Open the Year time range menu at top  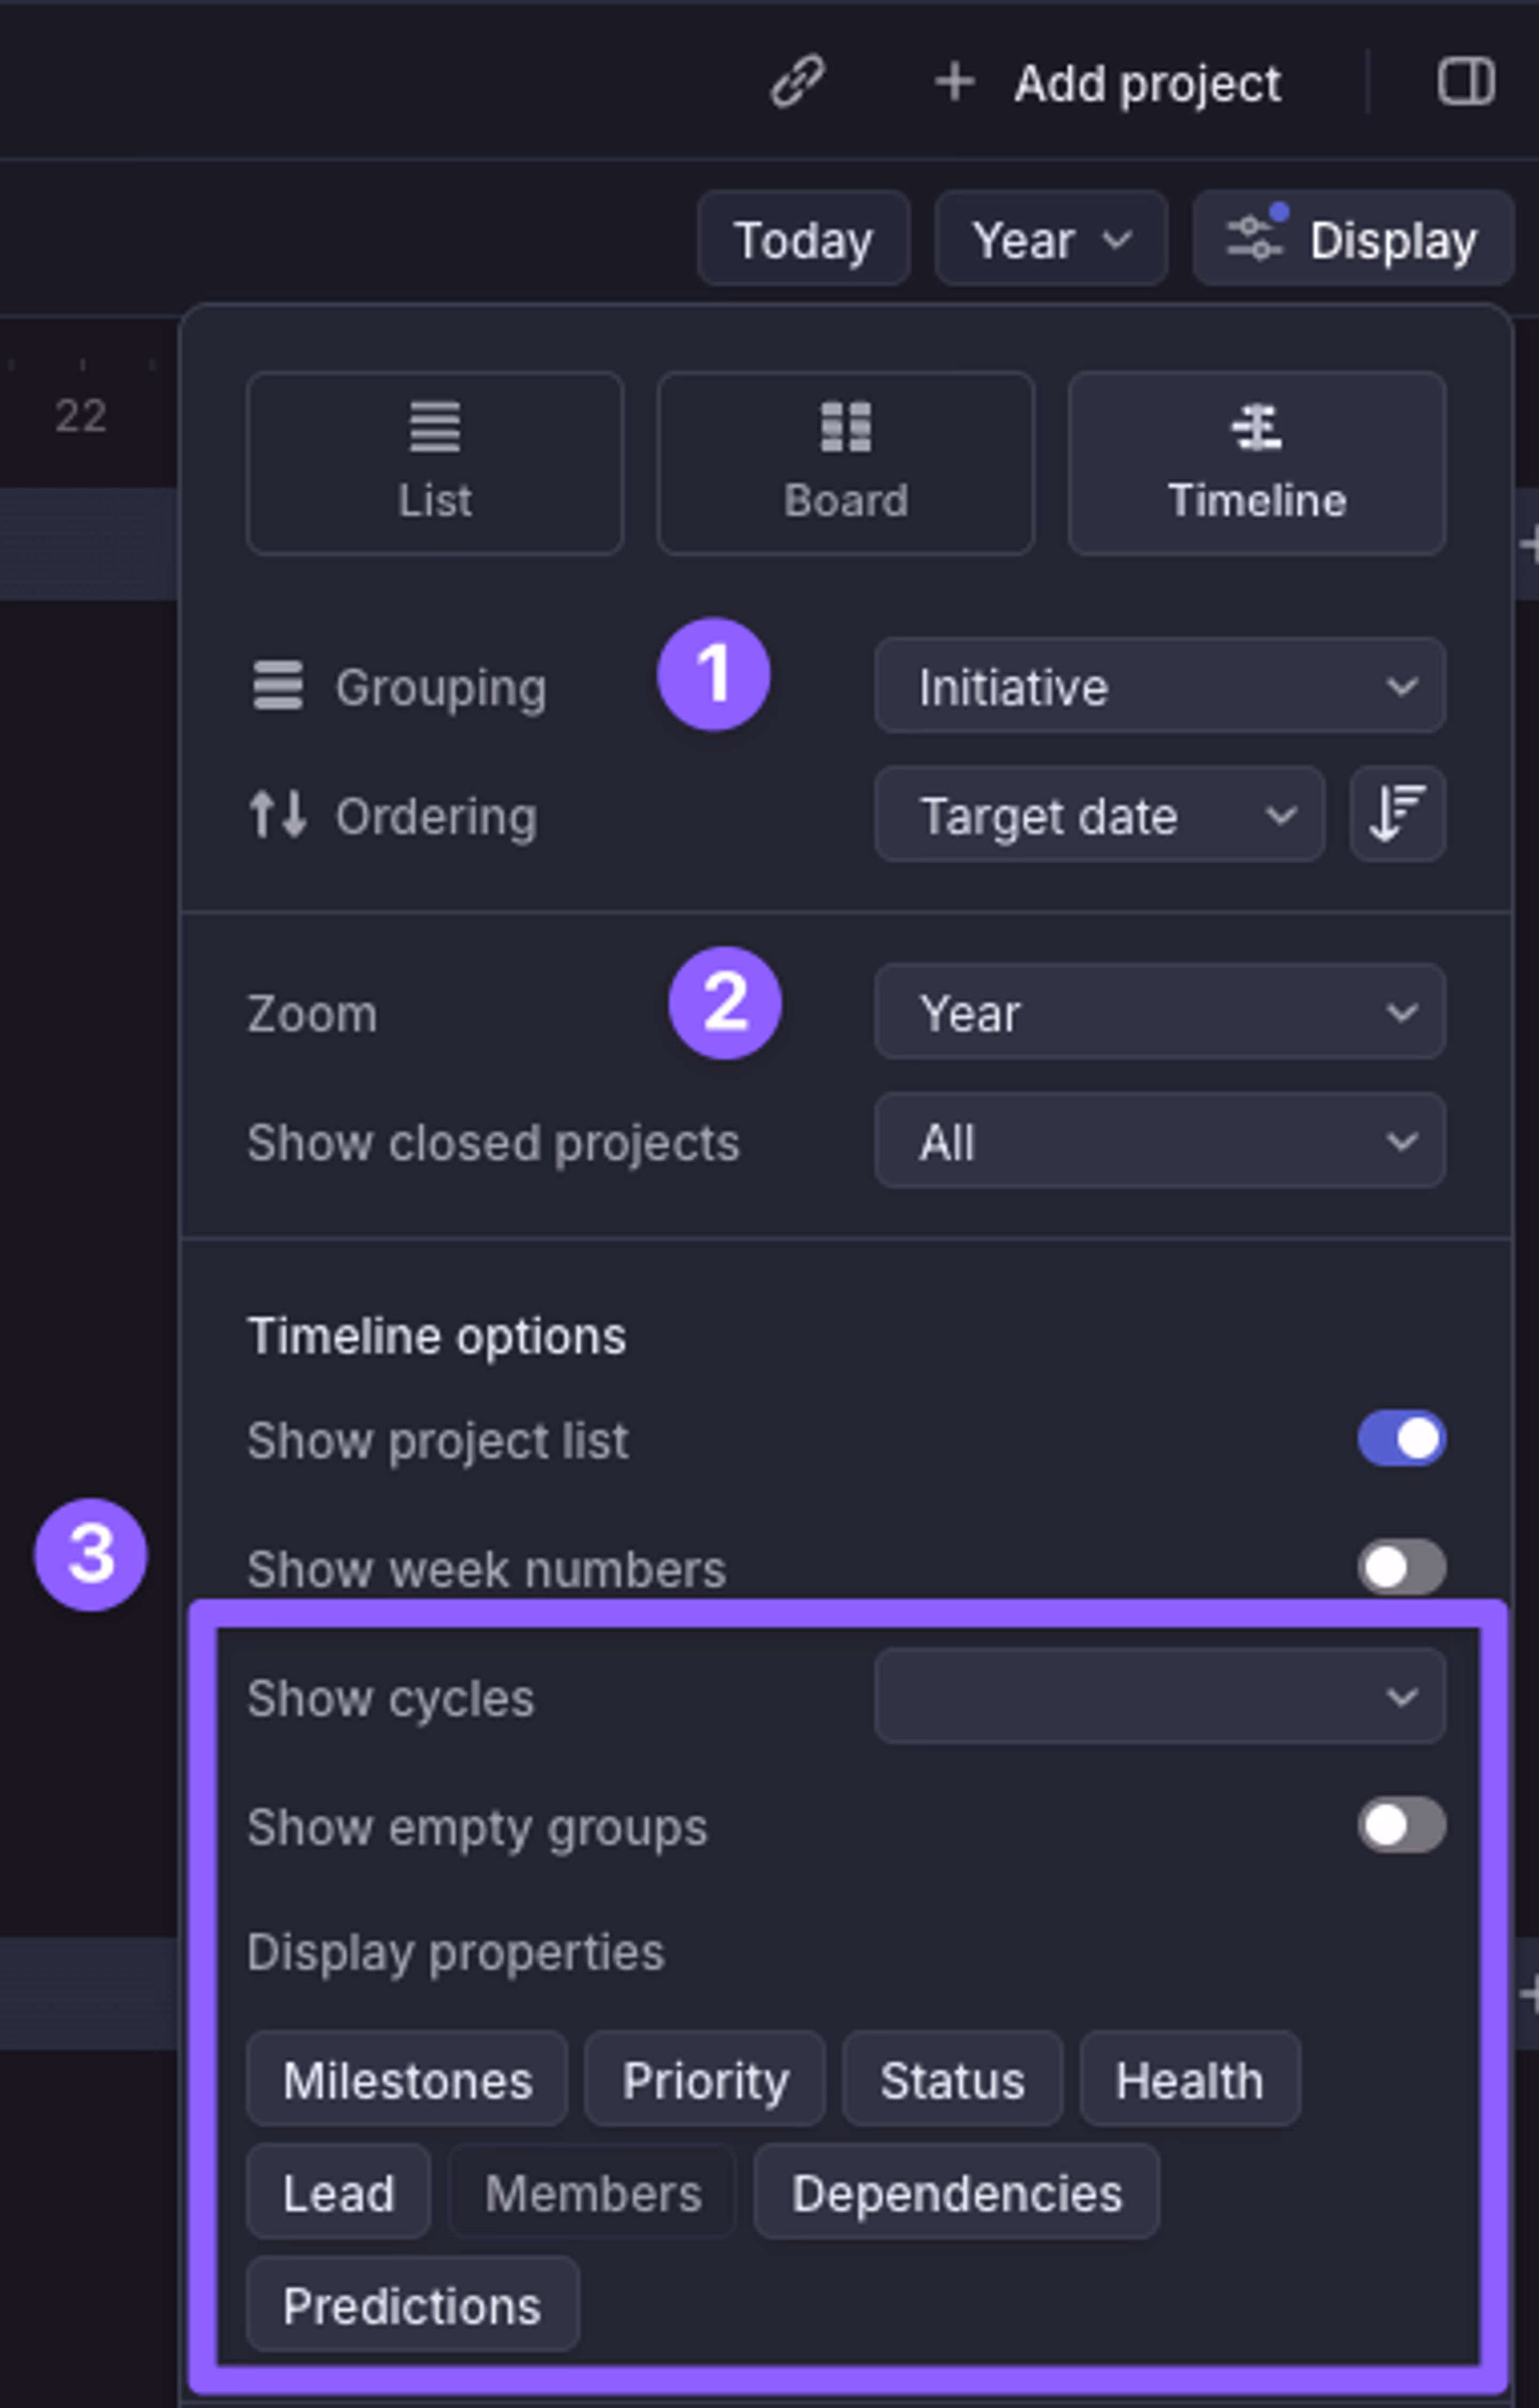pos(1050,238)
